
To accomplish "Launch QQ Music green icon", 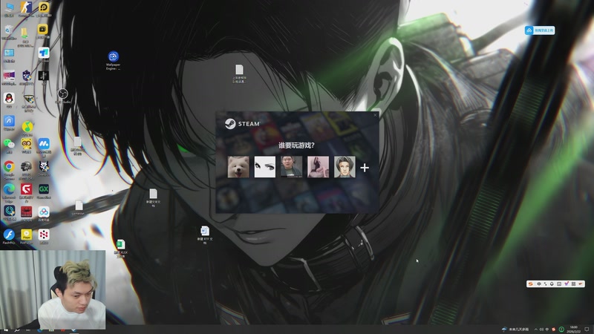I will click(27, 128).
